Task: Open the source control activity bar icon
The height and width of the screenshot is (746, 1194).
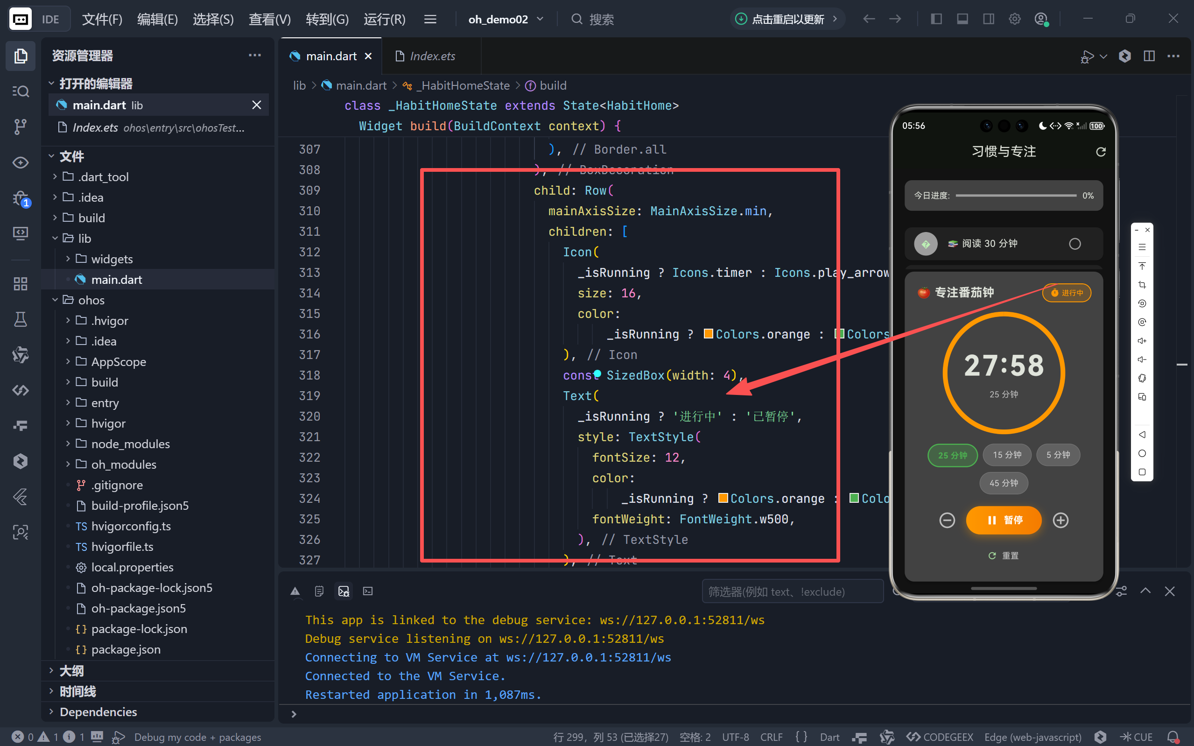Action: (x=20, y=127)
